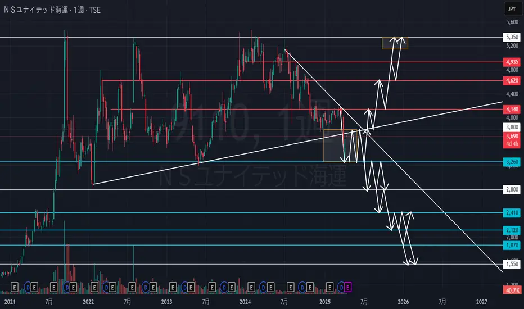Open the earnings marker right after the autumn 2023 dividend
The height and width of the screenshot is (309, 524).
tap(231, 287)
